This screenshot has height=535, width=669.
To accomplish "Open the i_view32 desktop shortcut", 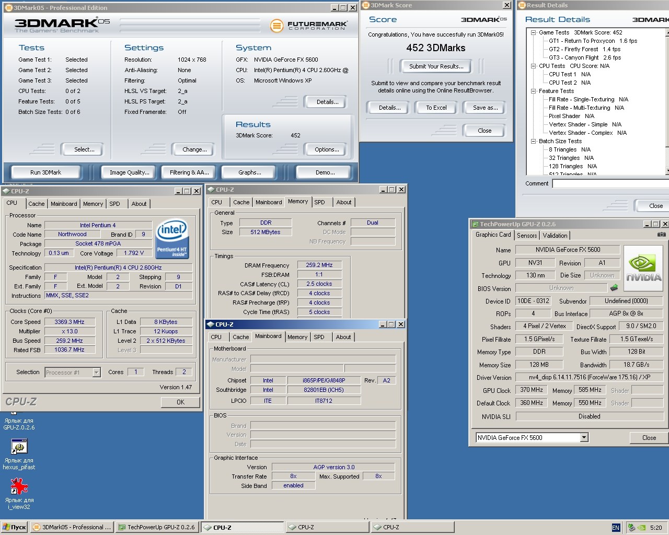I will coord(19,493).
